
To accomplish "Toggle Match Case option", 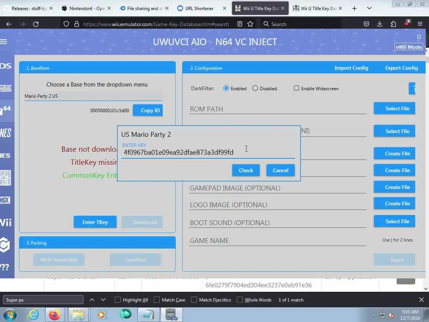I will (157, 300).
